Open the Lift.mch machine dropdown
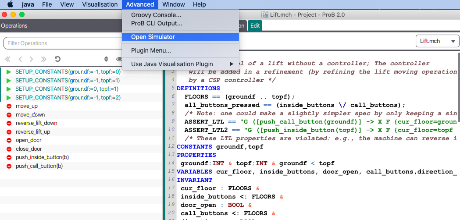 436,41
